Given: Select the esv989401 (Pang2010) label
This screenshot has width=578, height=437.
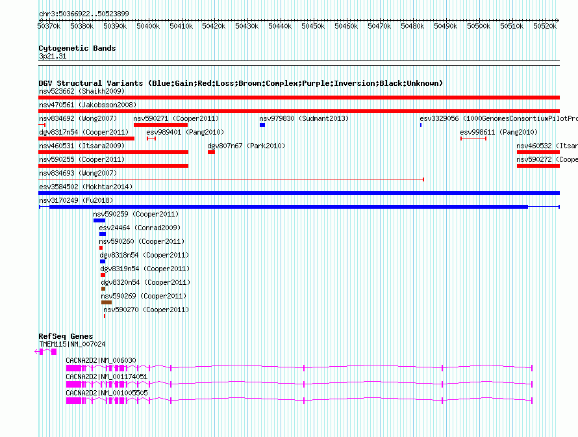Looking at the screenshot, I should (186, 132).
